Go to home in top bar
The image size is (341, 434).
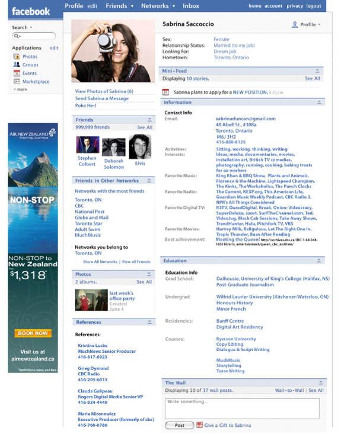255,6
